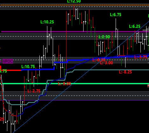Select the red L:-8.50 label
The width and height of the screenshot is (149, 133).
pos(99,60)
